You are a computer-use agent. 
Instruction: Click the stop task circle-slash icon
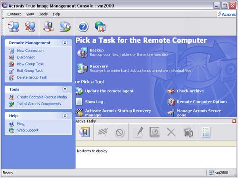[x=120, y=133]
